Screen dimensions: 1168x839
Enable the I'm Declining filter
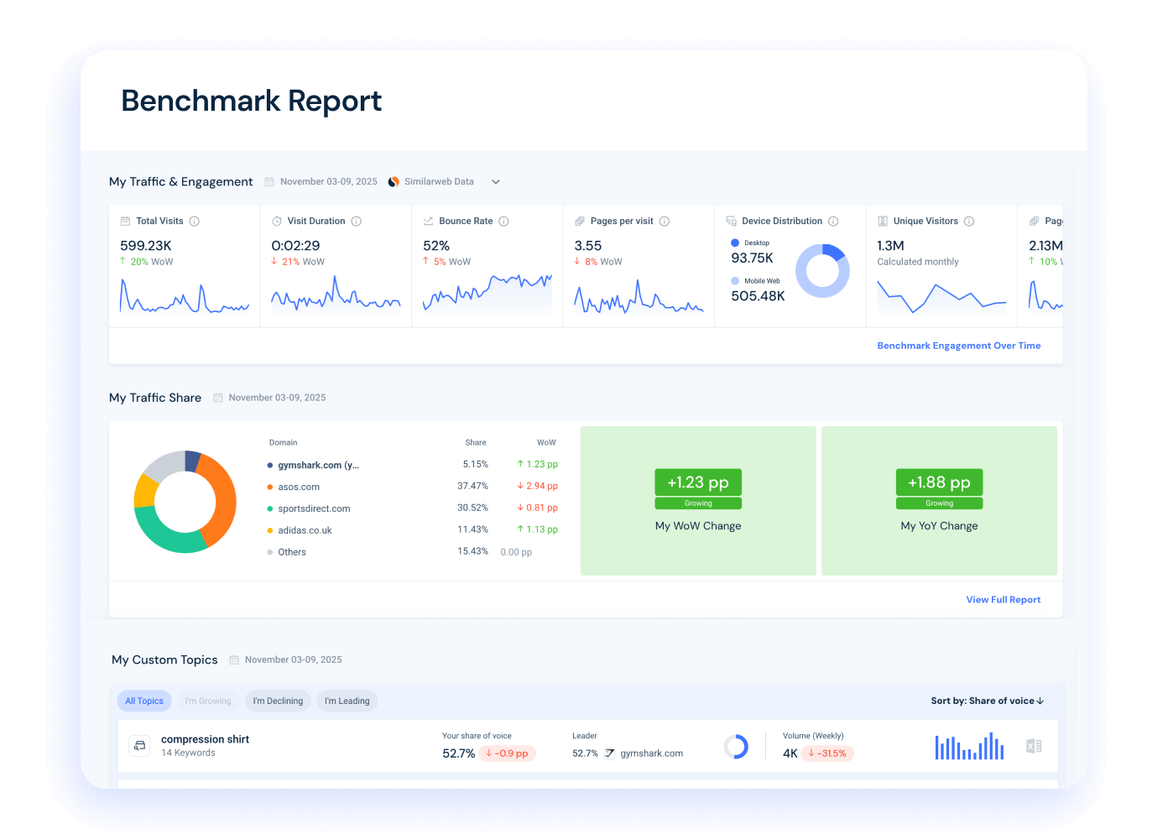(278, 701)
